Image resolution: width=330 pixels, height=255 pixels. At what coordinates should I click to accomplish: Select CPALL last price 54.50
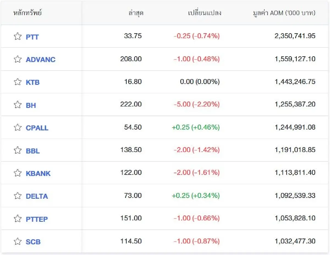click(x=133, y=127)
